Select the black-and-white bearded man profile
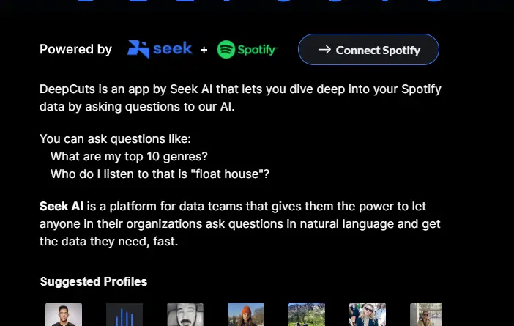This screenshot has height=326, width=514. [185, 314]
